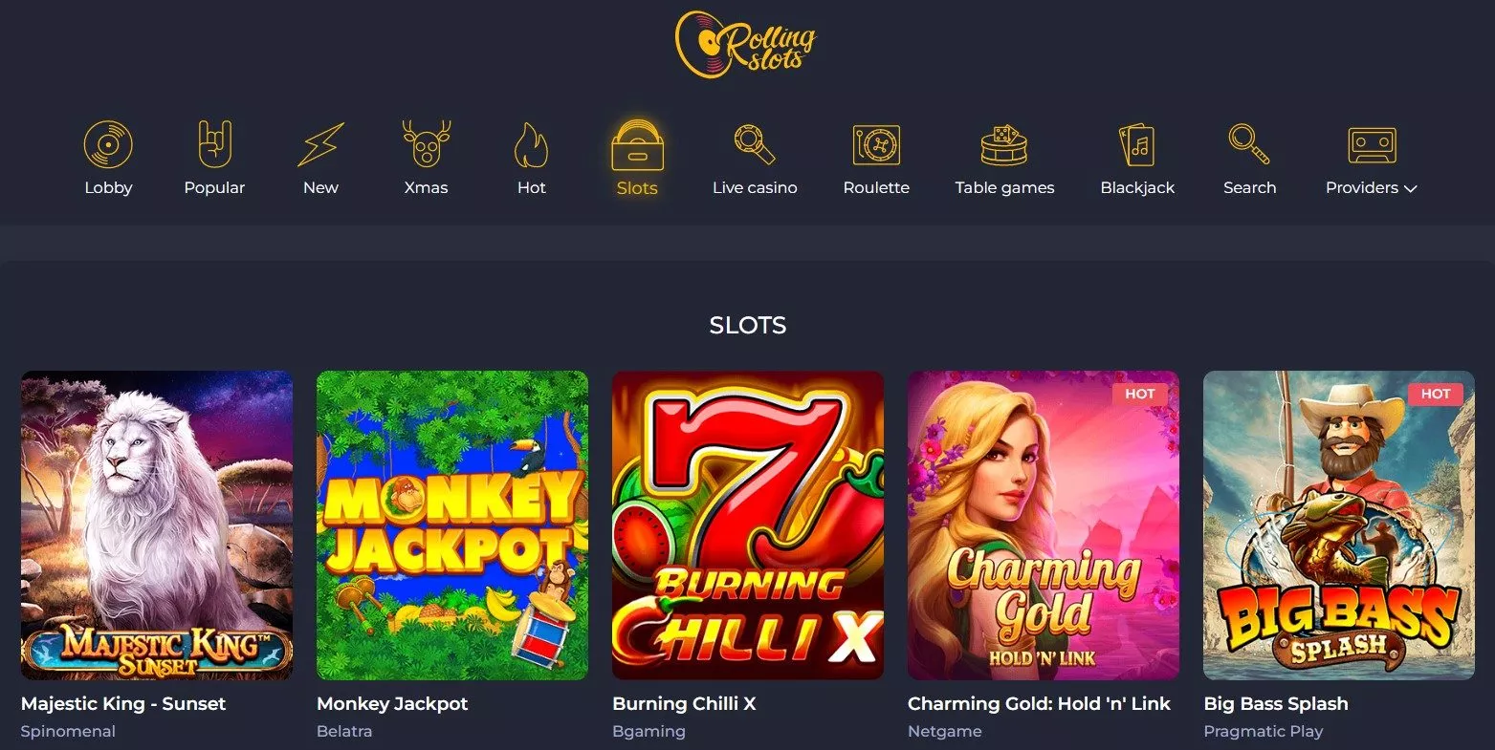Open Monkey Jackpot game thumbnail

452,525
